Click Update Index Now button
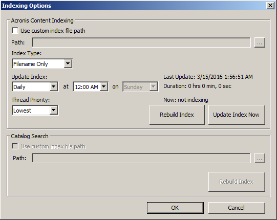Viewport: 277px width, 220px height. [x=237, y=115]
